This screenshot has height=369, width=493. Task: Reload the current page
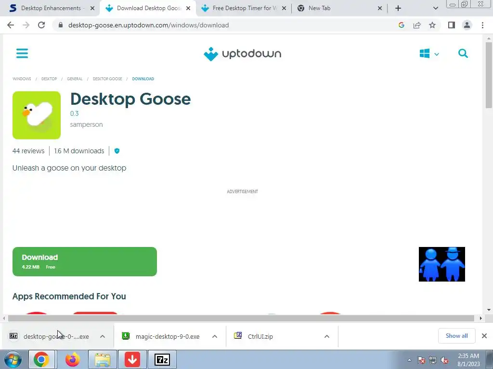coord(41,25)
